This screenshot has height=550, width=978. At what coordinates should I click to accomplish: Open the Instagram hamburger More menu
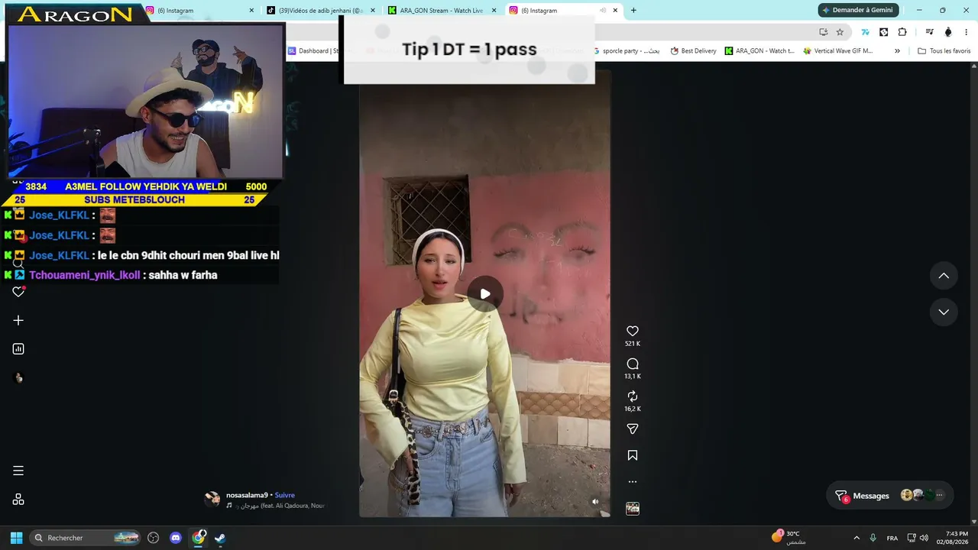pyautogui.click(x=18, y=471)
